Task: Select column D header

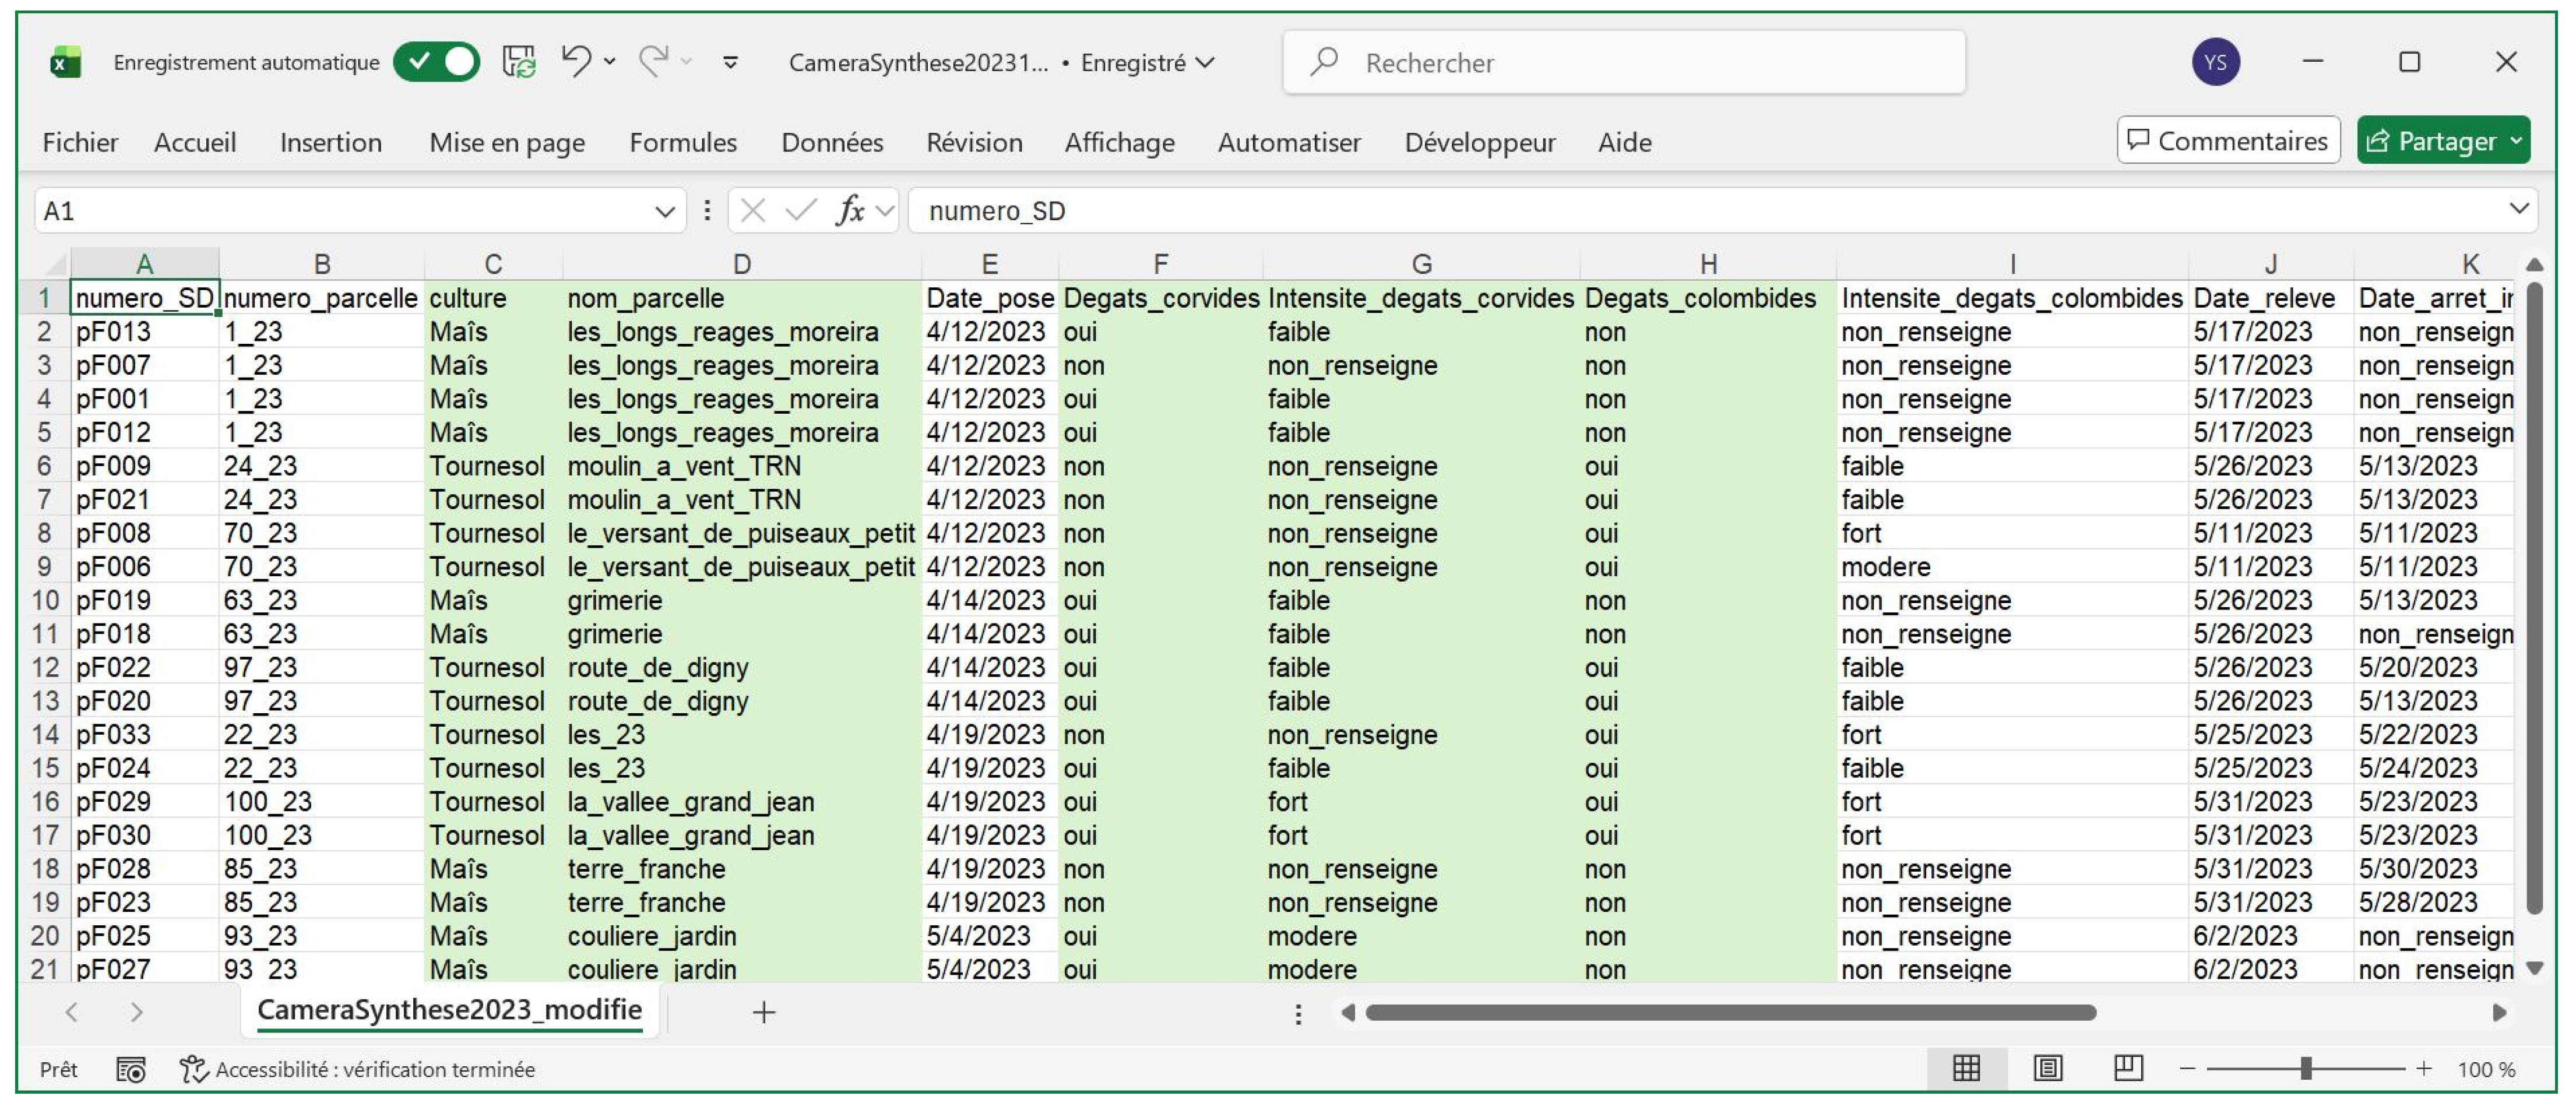Action: (741, 264)
